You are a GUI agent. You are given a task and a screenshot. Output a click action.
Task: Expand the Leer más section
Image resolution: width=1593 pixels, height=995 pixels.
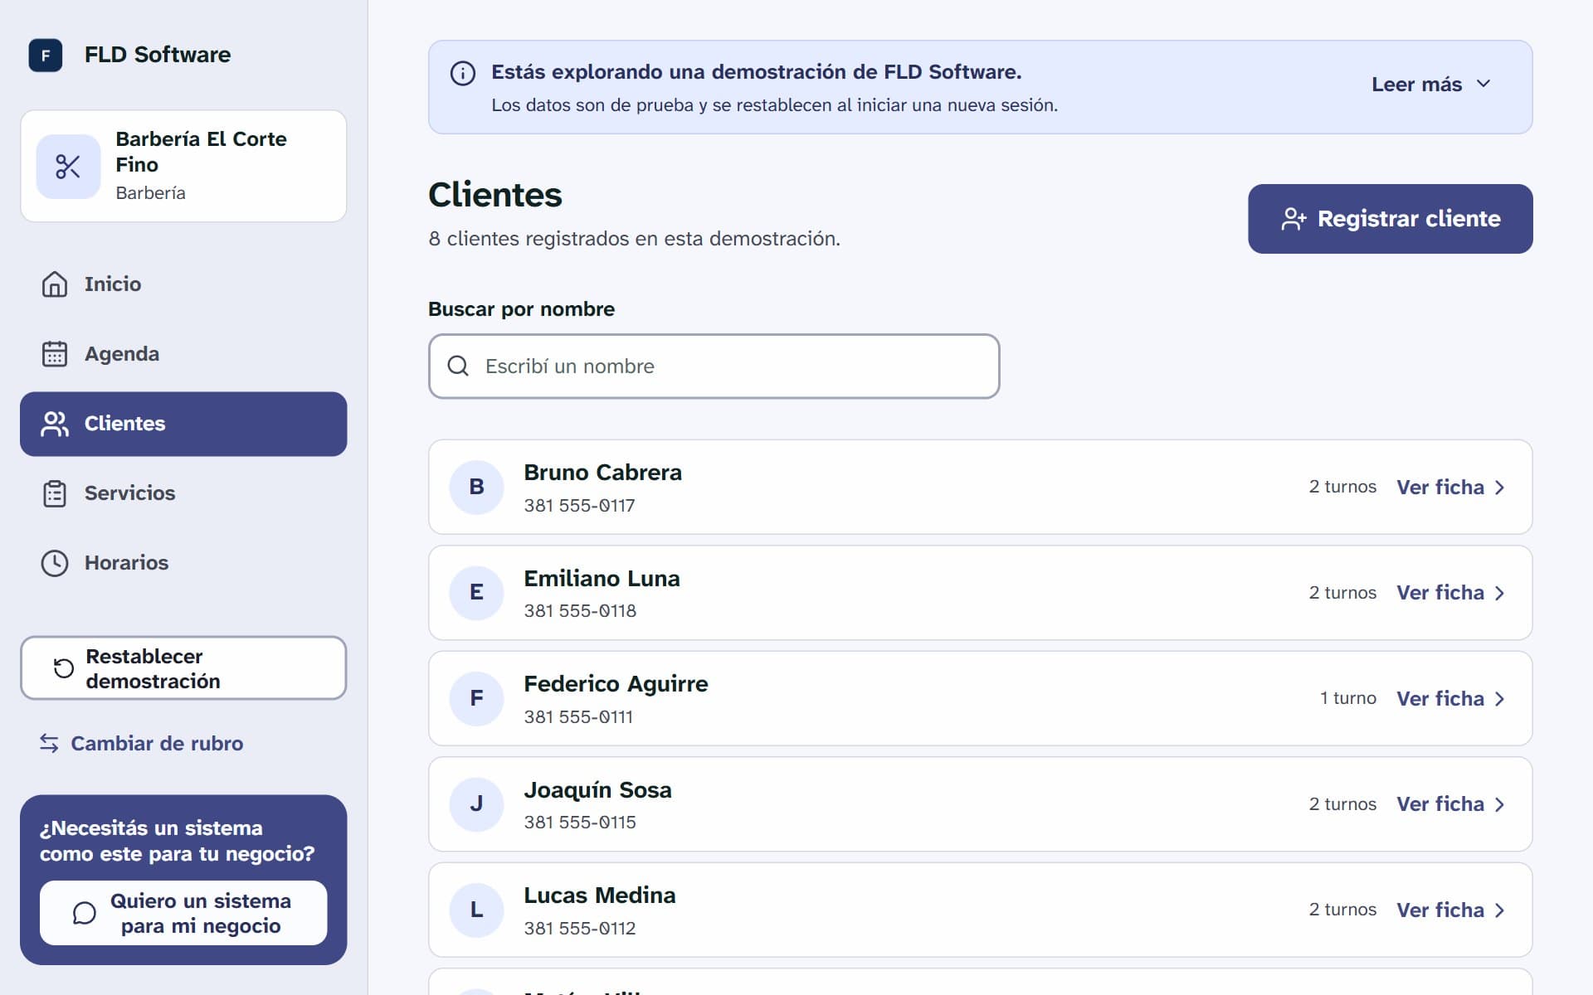pos(1432,85)
